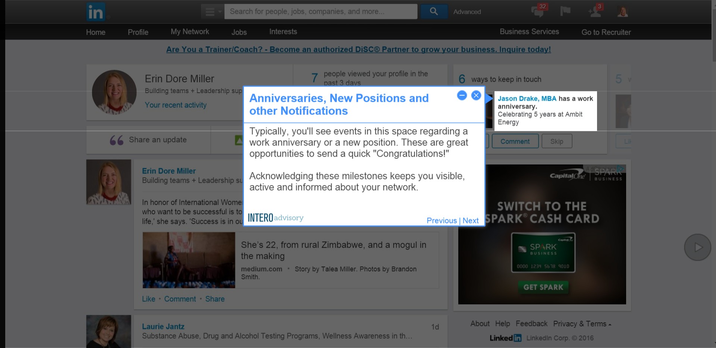Click the blue search magnifier button

pos(434,12)
